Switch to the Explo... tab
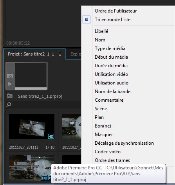The width and height of the screenshot is (175, 185). pyautogui.click(x=76, y=54)
